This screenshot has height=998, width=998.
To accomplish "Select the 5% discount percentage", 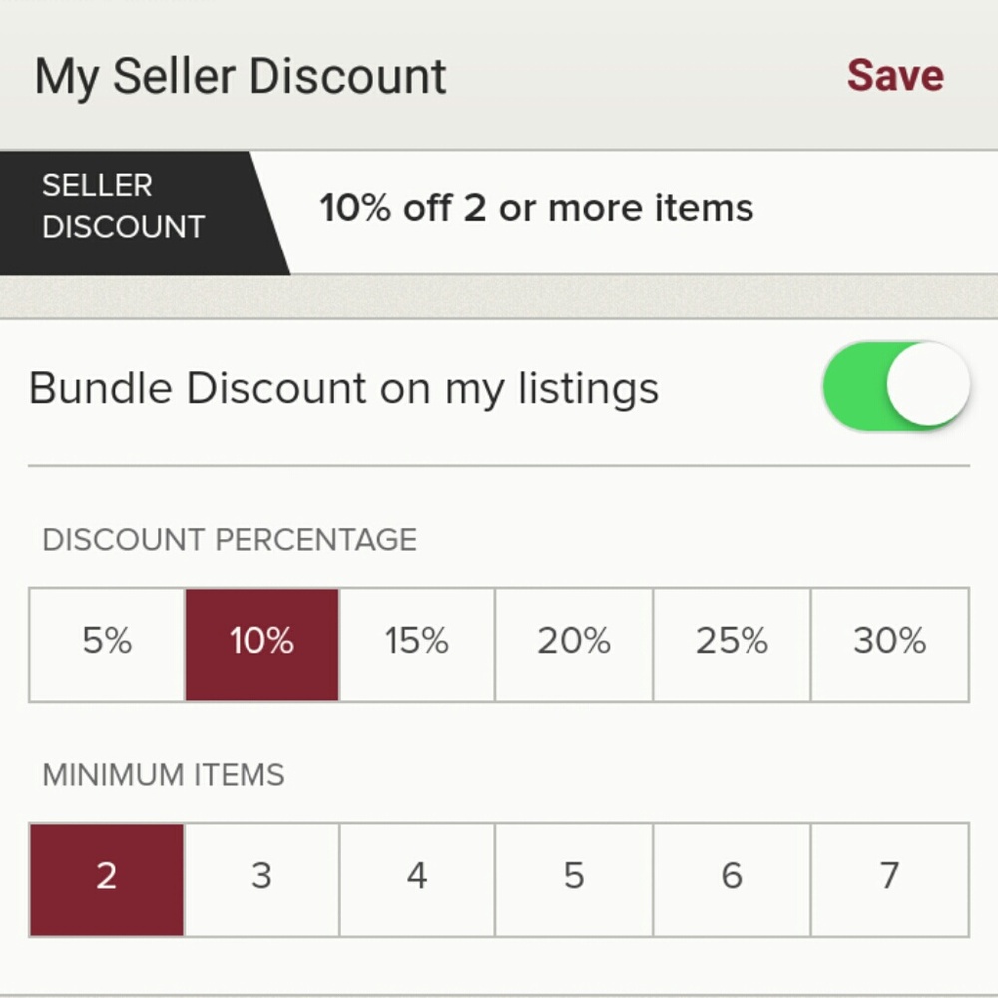I will coord(107,644).
